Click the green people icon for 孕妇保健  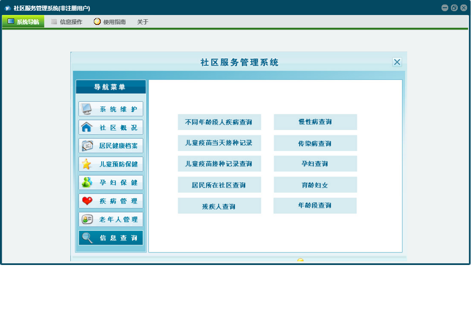[x=87, y=182]
